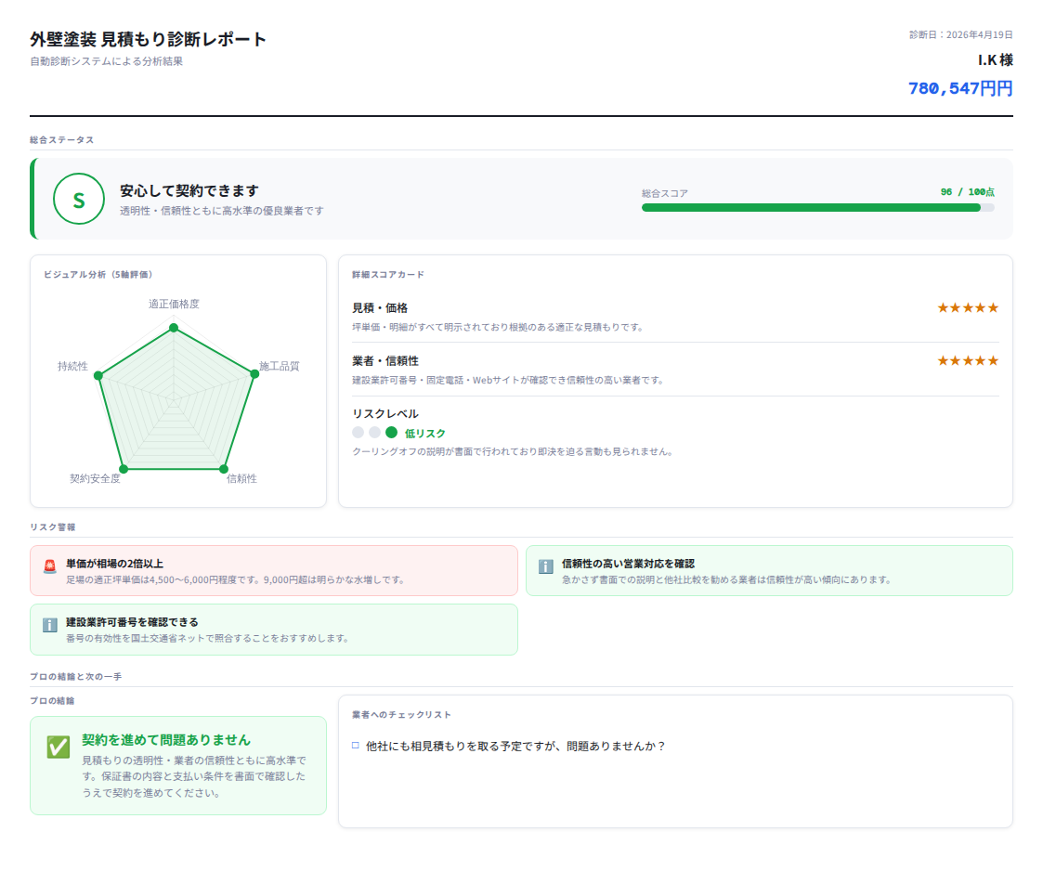Viewport: 1043px width, 871px height.
Task: Click the radar chart 施工品質 vertex point
Action: click(x=254, y=374)
